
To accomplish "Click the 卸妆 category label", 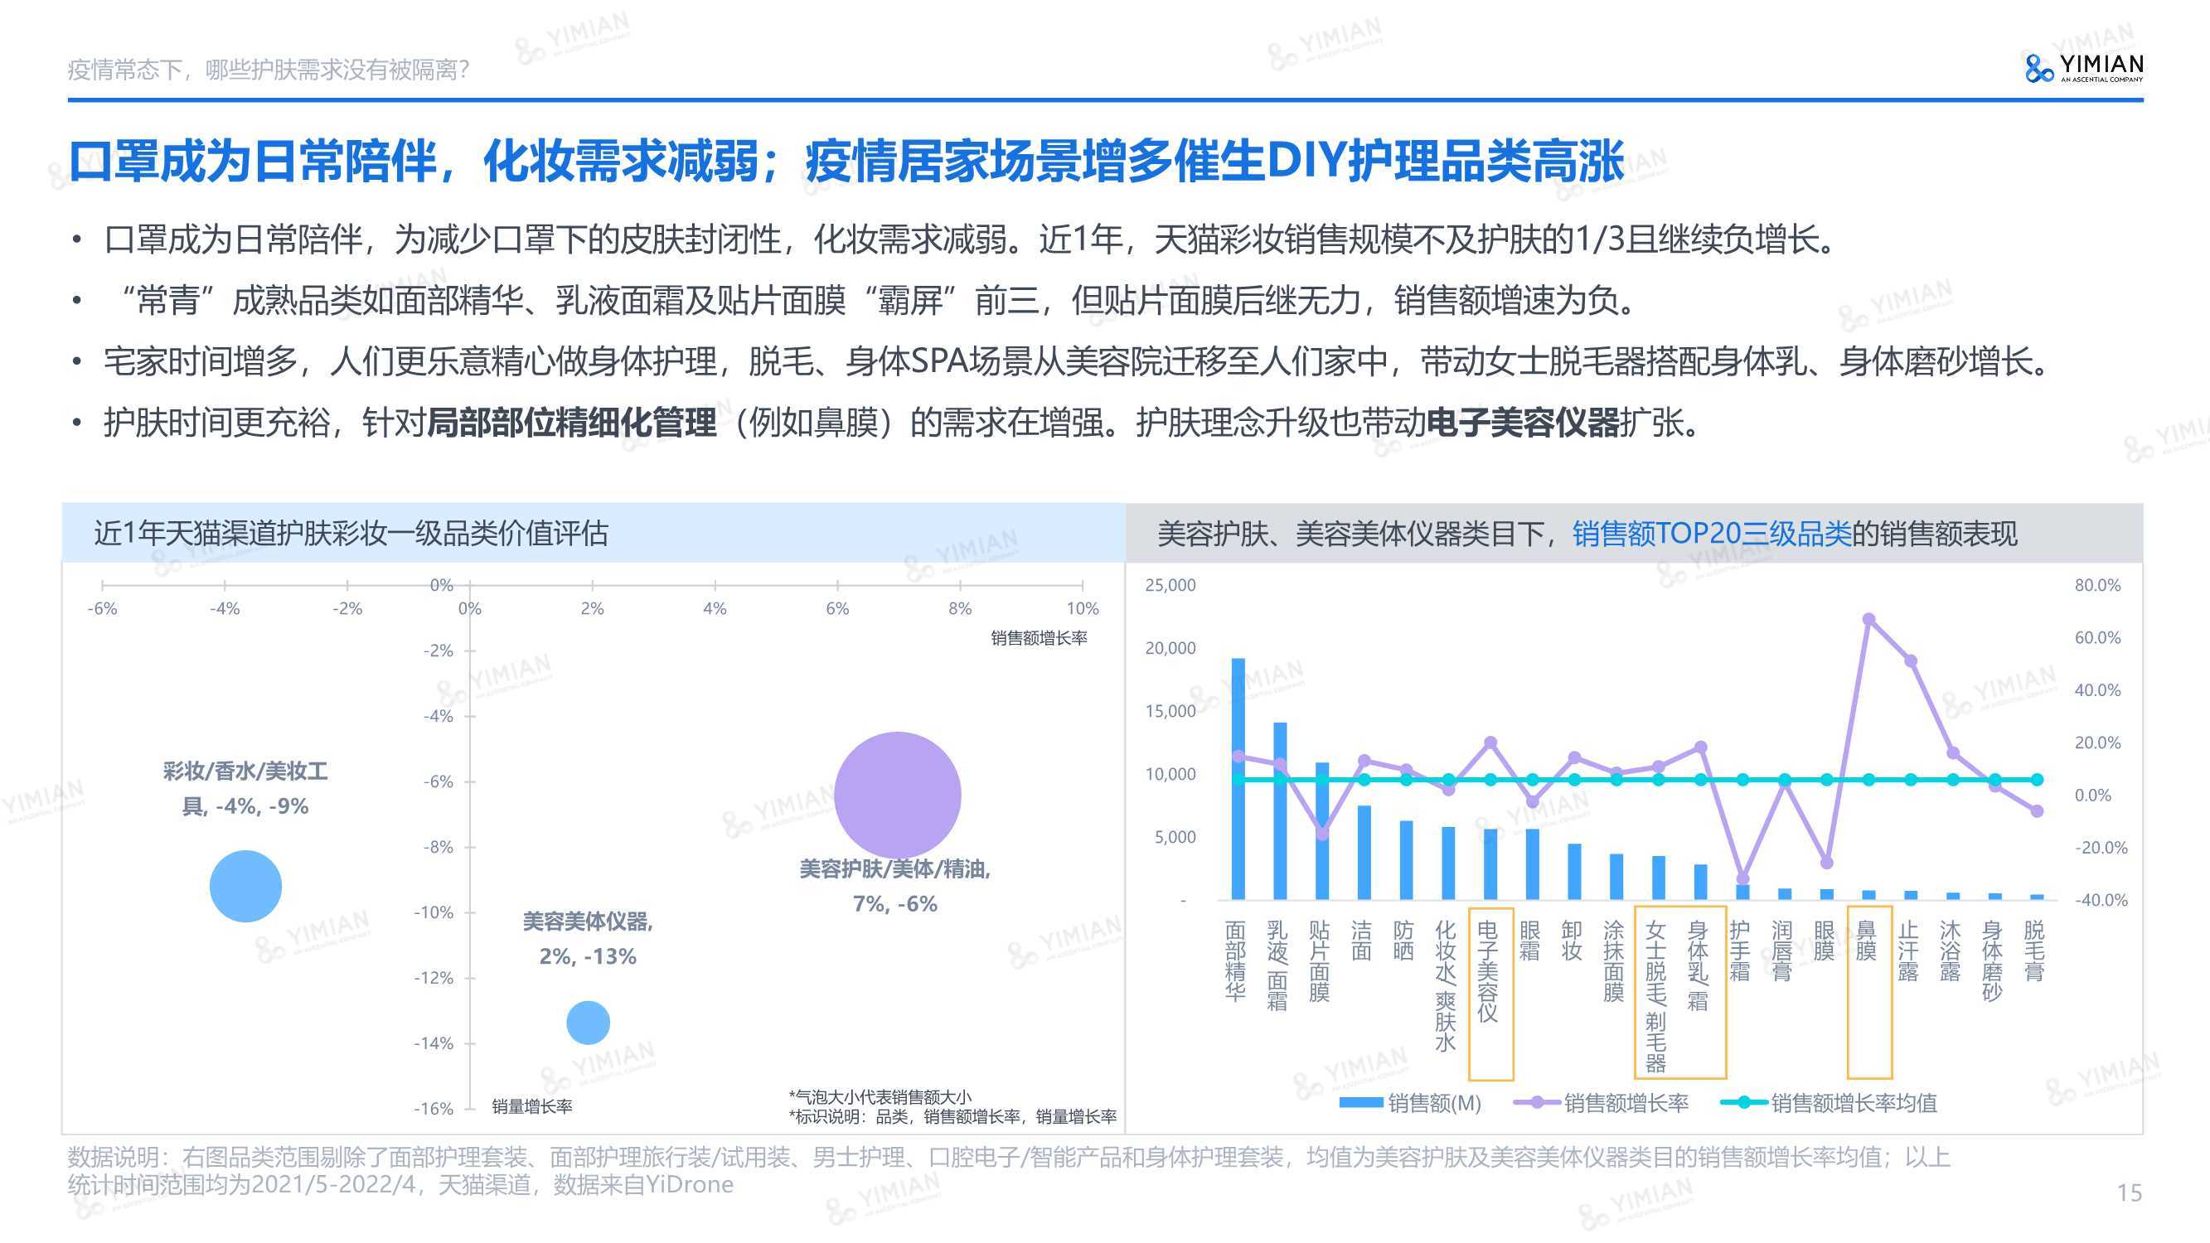I will tap(1573, 941).
